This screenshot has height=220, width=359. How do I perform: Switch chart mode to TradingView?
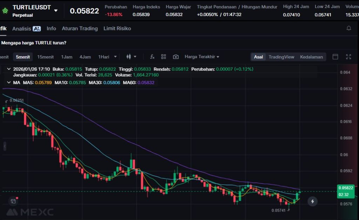(x=281, y=57)
